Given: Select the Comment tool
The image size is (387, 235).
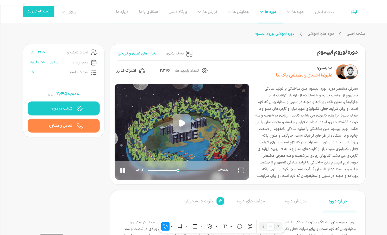Looking at the screenshot, I should [240, 226].
